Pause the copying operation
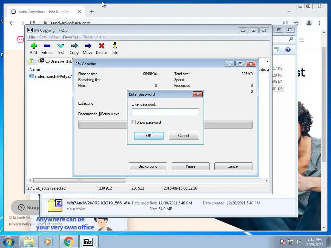The image size is (331, 248). tap(191, 166)
